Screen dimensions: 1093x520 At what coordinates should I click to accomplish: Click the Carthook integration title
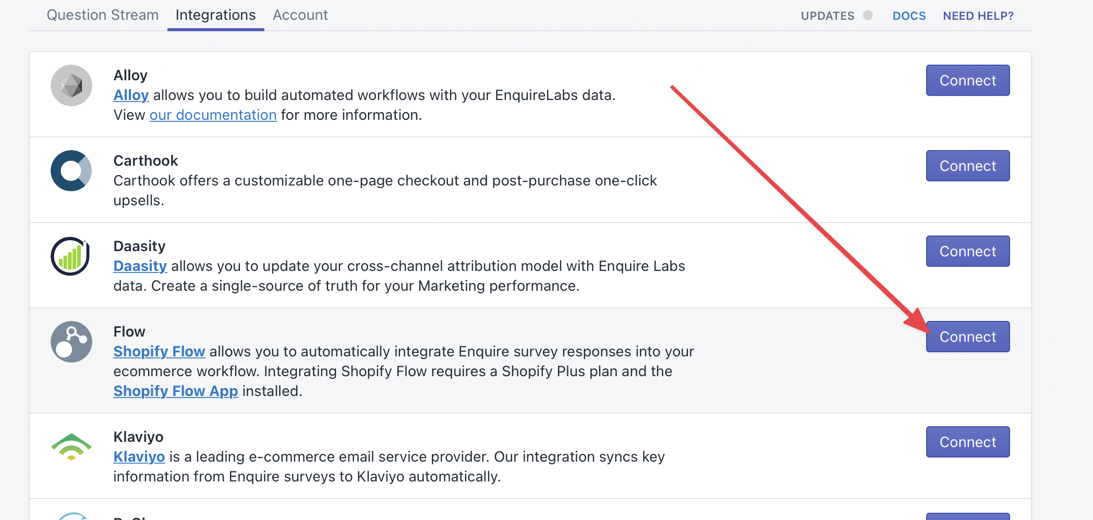(145, 161)
